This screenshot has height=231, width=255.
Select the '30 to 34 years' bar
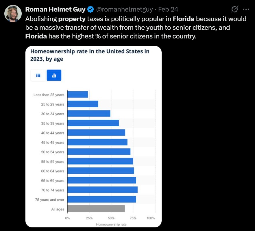89,114
